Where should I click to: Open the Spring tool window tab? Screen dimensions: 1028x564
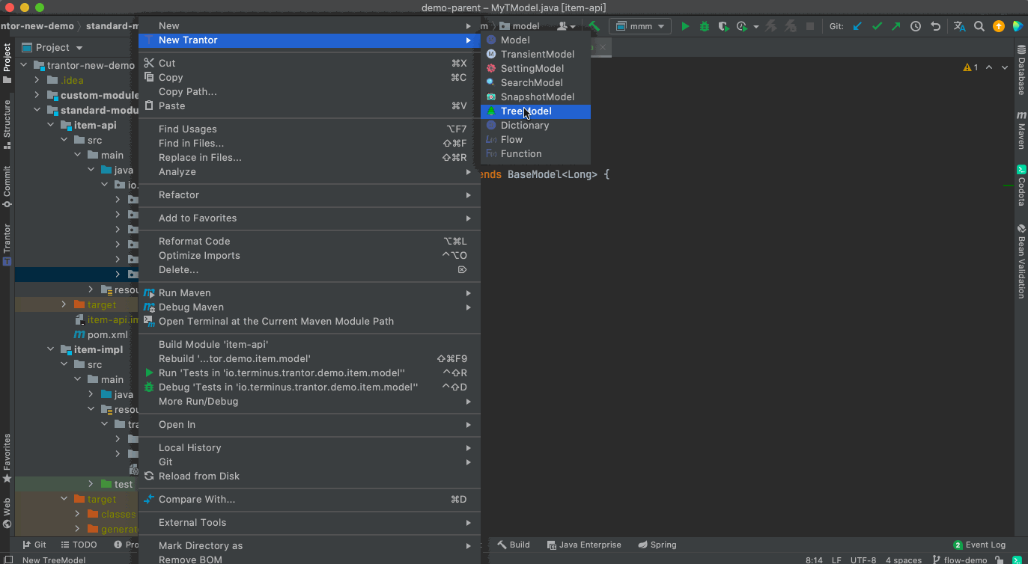coord(657,545)
